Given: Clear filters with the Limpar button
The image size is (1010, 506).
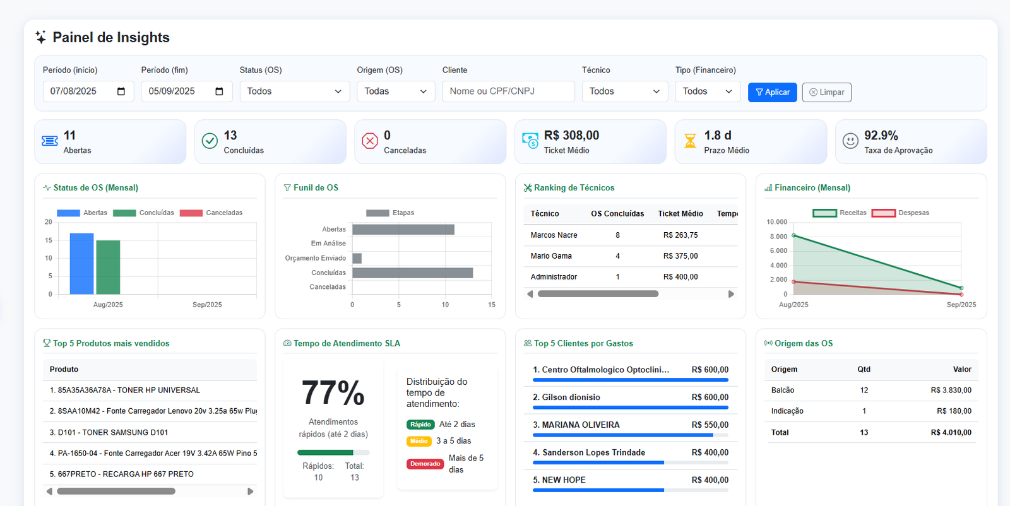Looking at the screenshot, I should point(826,92).
